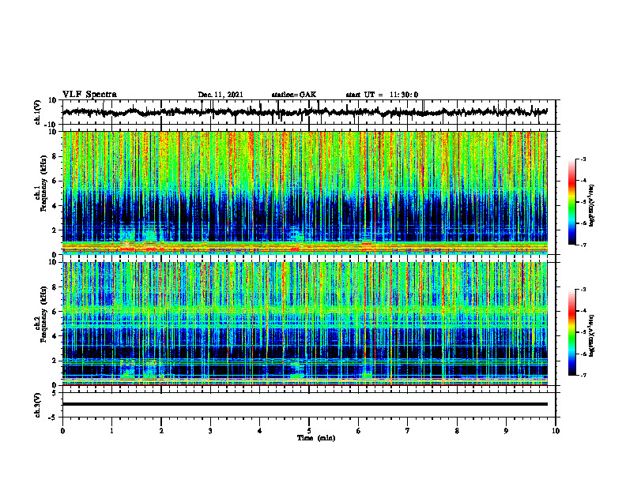Click time axis tick label 1

(x=111, y=431)
